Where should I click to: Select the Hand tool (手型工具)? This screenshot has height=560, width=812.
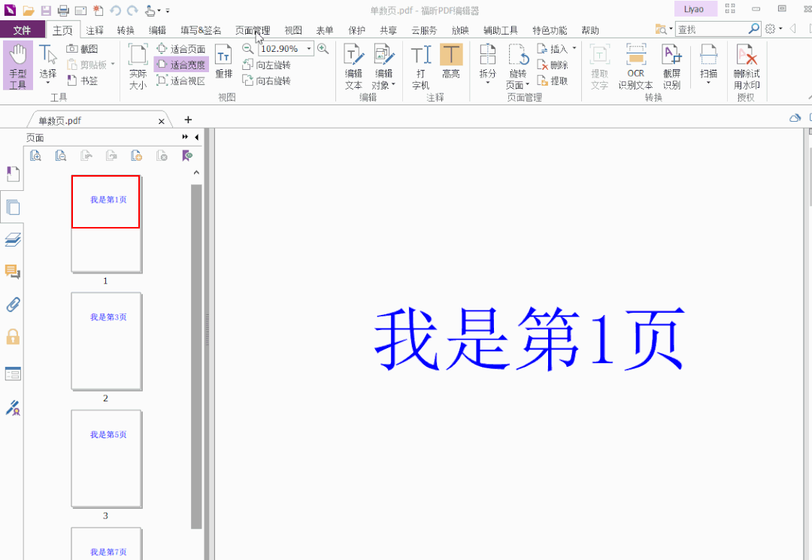(17, 66)
